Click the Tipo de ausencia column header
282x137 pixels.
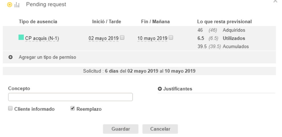[x=38, y=22]
